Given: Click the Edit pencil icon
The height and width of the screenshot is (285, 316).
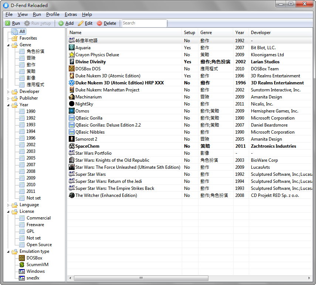Looking at the screenshot, I should coord(81,23).
